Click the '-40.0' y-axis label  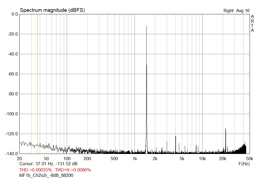click(x=13, y=54)
